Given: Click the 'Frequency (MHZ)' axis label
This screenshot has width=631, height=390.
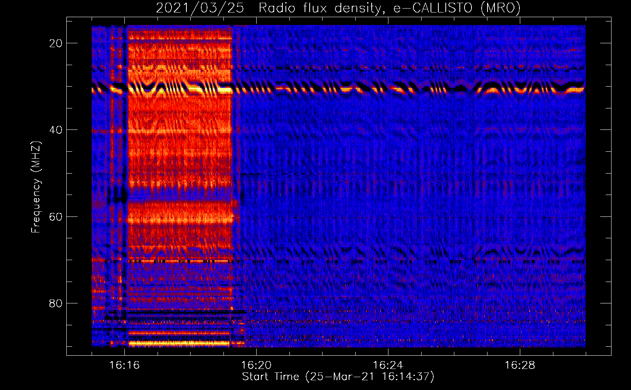Looking at the screenshot, I should pos(36,187).
